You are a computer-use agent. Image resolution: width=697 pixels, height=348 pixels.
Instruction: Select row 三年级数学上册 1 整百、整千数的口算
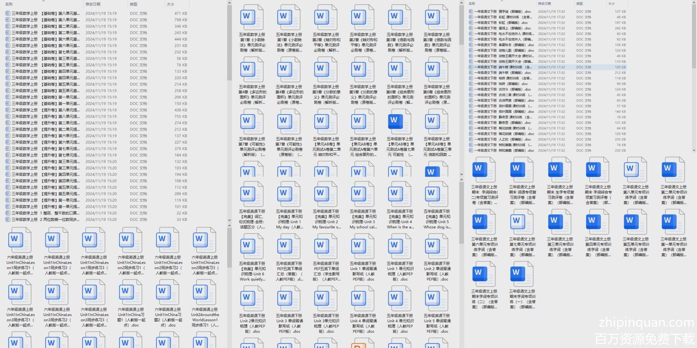tap(45, 213)
